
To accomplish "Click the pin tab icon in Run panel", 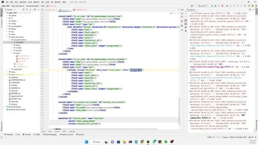I will tap(182, 30).
